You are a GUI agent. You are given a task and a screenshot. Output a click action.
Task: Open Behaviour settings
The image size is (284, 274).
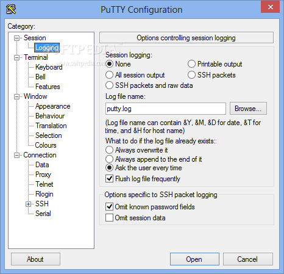50,116
